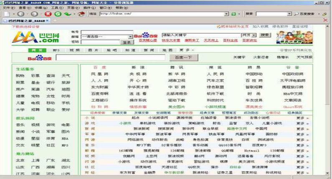Screen dimensions: 332x179
Task: Open the 北京 link under 地方网站
Action: [20, 161]
